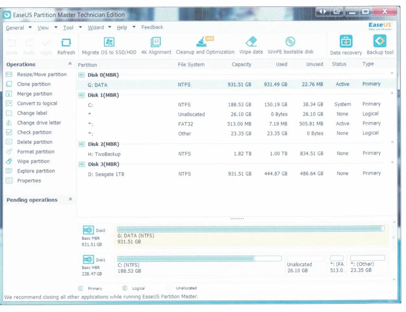Collapse the Disk 1(MBR) group

click(x=392, y=93)
